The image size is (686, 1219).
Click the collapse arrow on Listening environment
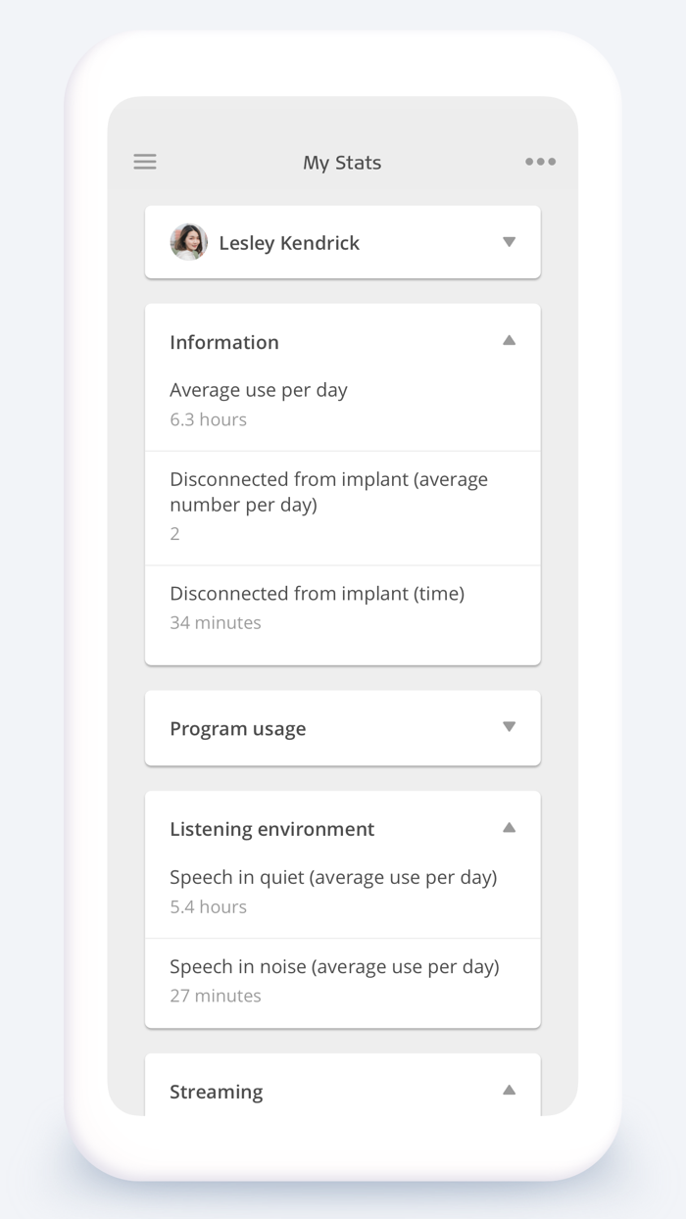click(x=510, y=826)
